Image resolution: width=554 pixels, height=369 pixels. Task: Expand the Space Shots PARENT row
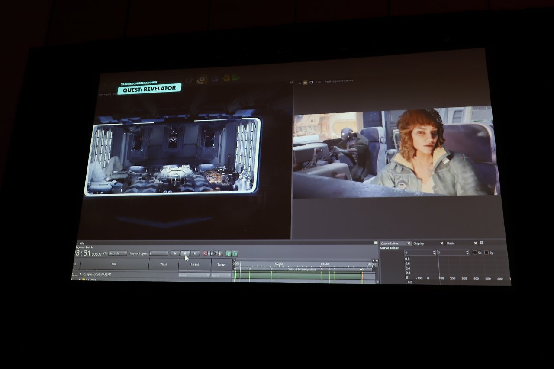click(80, 274)
